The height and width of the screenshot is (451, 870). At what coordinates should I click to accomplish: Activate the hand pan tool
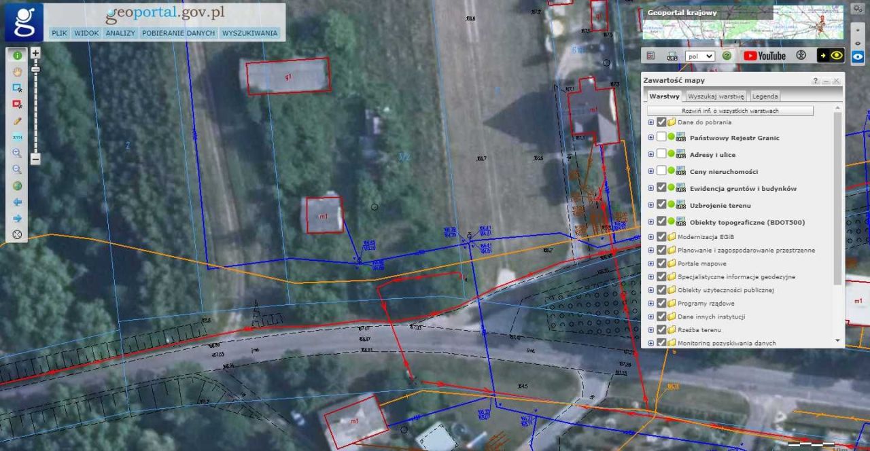[x=17, y=72]
